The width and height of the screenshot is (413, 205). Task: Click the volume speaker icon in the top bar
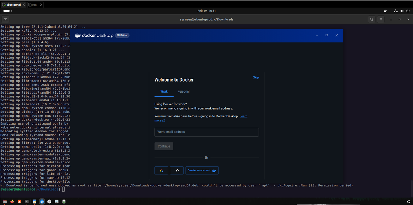(x=402, y=11)
